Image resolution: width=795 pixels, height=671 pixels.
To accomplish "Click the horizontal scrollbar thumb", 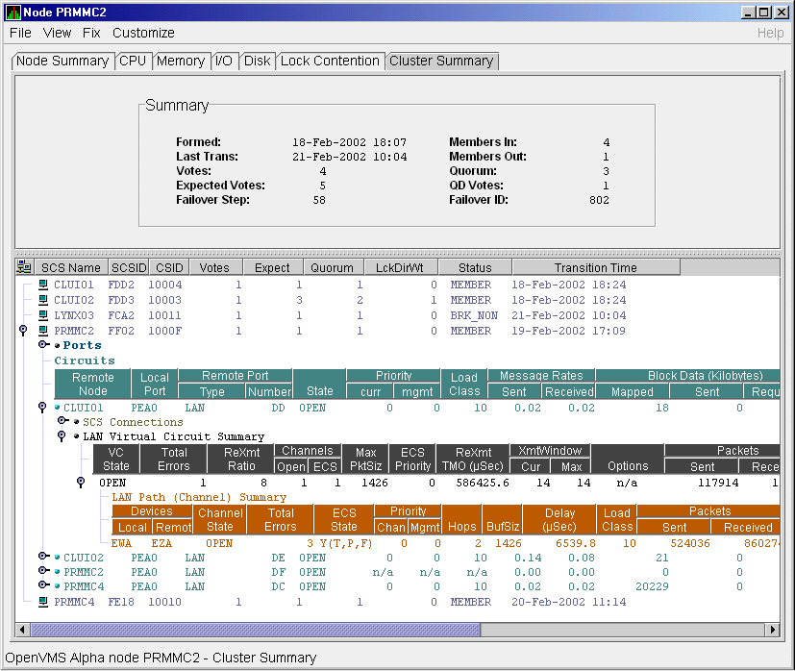I will [255, 630].
